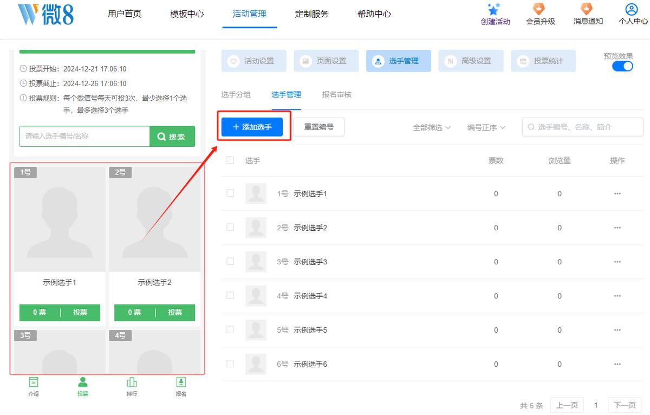Click the 2号 contestant photo in preview
Screen dimensions: 650x415
coord(154,219)
